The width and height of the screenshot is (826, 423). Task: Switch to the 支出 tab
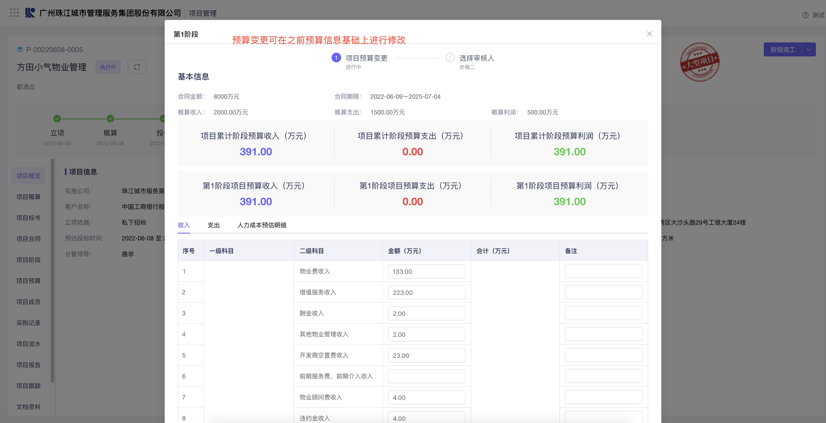tap(214, 225)
